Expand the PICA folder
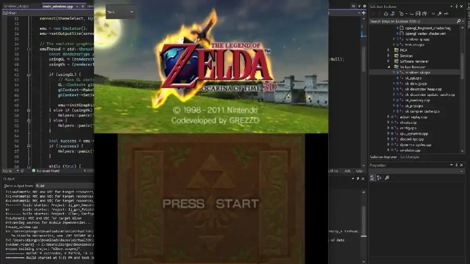The height and width of the screenshot is (264, 470). pos(388,50)
